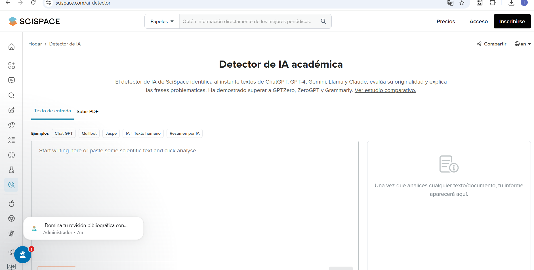534x270 pixels.
Task: Click the Compartir share button
Action: 492,44
